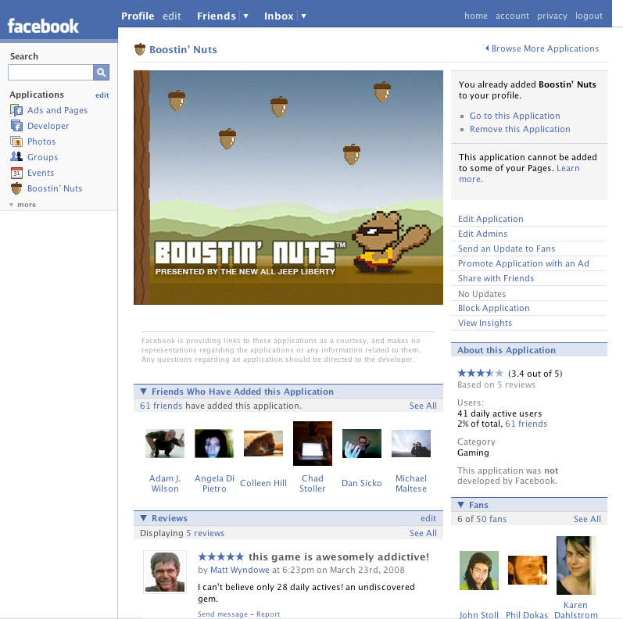Click Send an Update to Fans
This screenshot has width=623, height=619.
[x=507, y=249]
